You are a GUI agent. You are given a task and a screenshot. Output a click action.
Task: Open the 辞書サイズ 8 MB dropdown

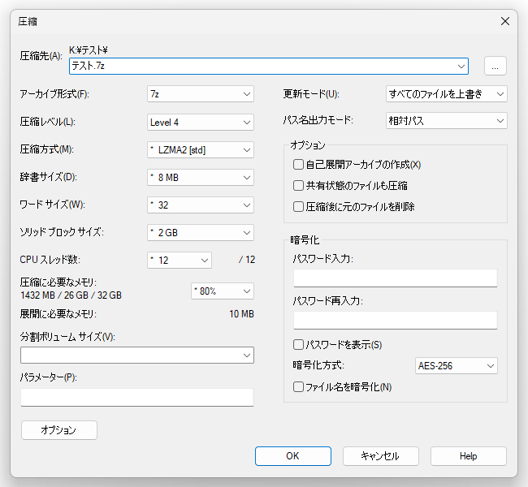click(201, 178)
